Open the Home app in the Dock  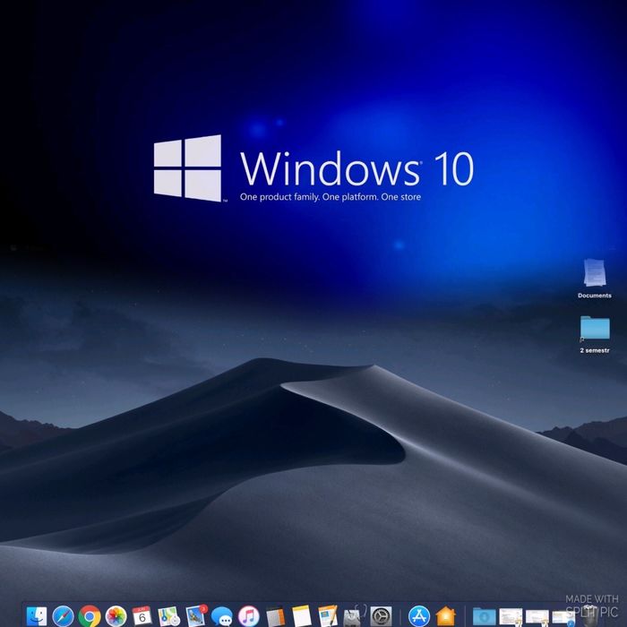tap(445, 616)
